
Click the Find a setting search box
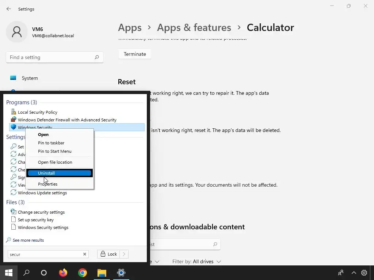[55, 57]
